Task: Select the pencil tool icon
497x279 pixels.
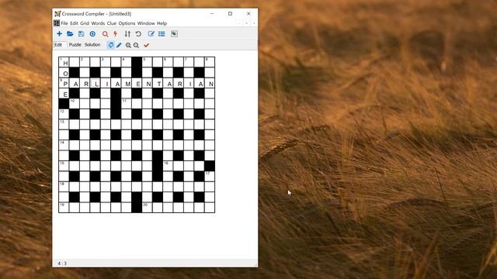Action: [x=119, y=45]
